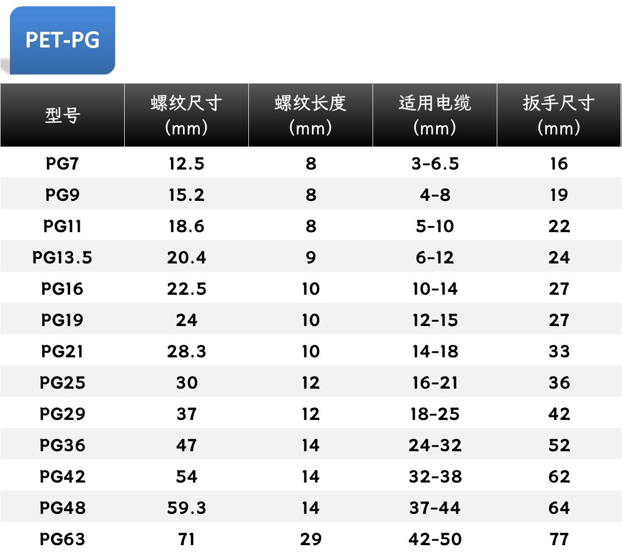Click thread size 54 in PG42 row
The image size is (622, 554).
186,477
